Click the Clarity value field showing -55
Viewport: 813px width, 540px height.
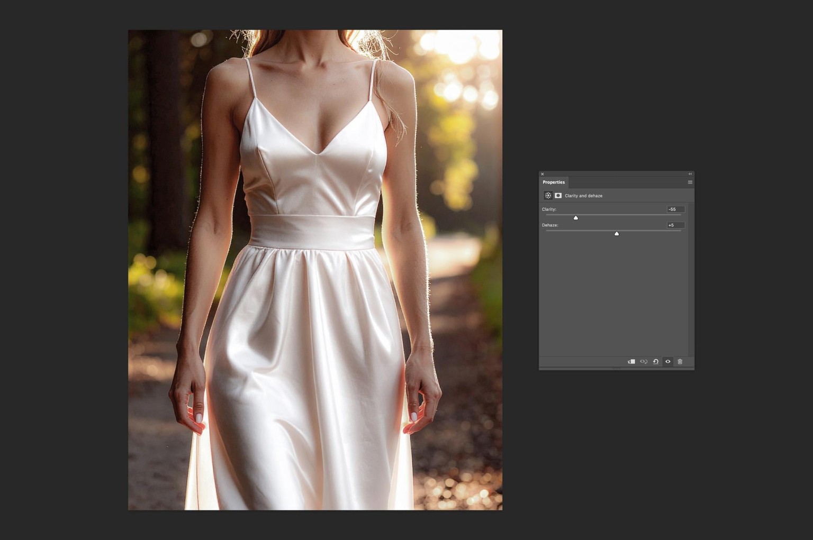pyautogui.click(x=676, y=209)
